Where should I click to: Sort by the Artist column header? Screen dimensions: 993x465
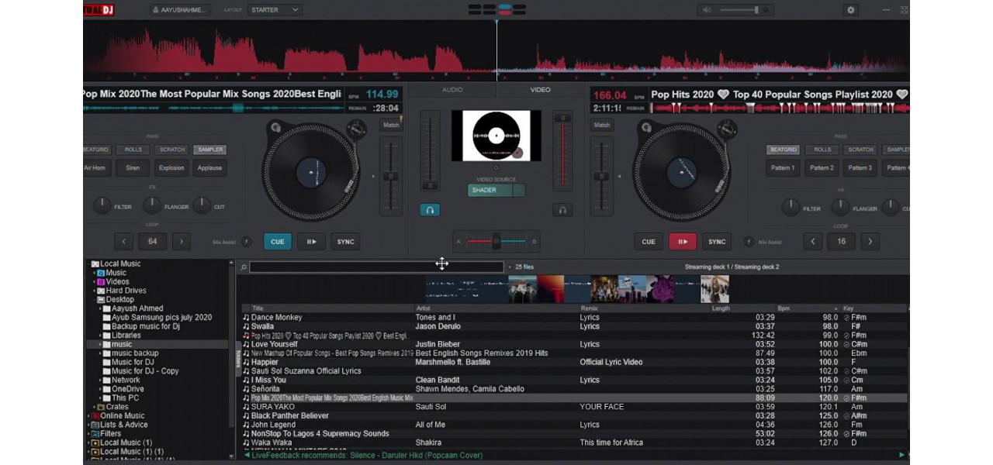(x=424, y=308)
